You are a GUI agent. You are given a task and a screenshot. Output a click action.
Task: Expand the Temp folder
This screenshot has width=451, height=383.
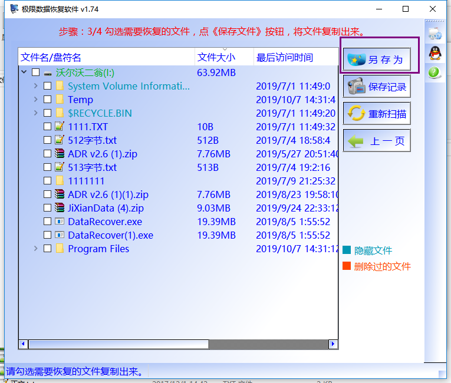coord(35,99)
